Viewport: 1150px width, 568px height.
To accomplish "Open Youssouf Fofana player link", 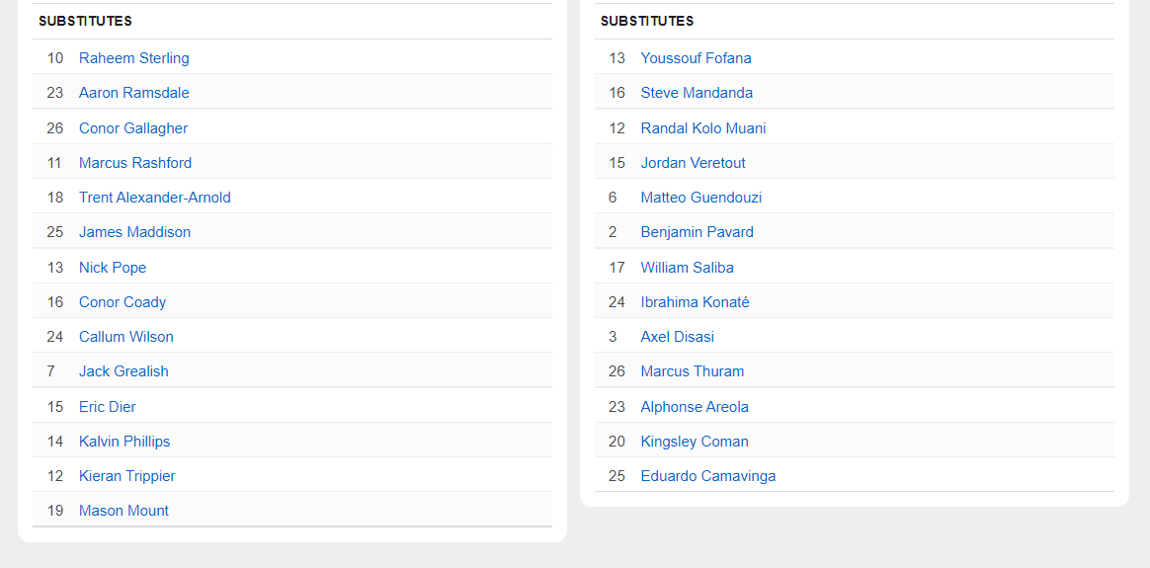I will 696,58.
